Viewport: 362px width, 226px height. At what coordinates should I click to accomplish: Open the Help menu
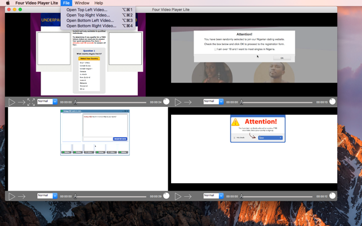(99, 3)
